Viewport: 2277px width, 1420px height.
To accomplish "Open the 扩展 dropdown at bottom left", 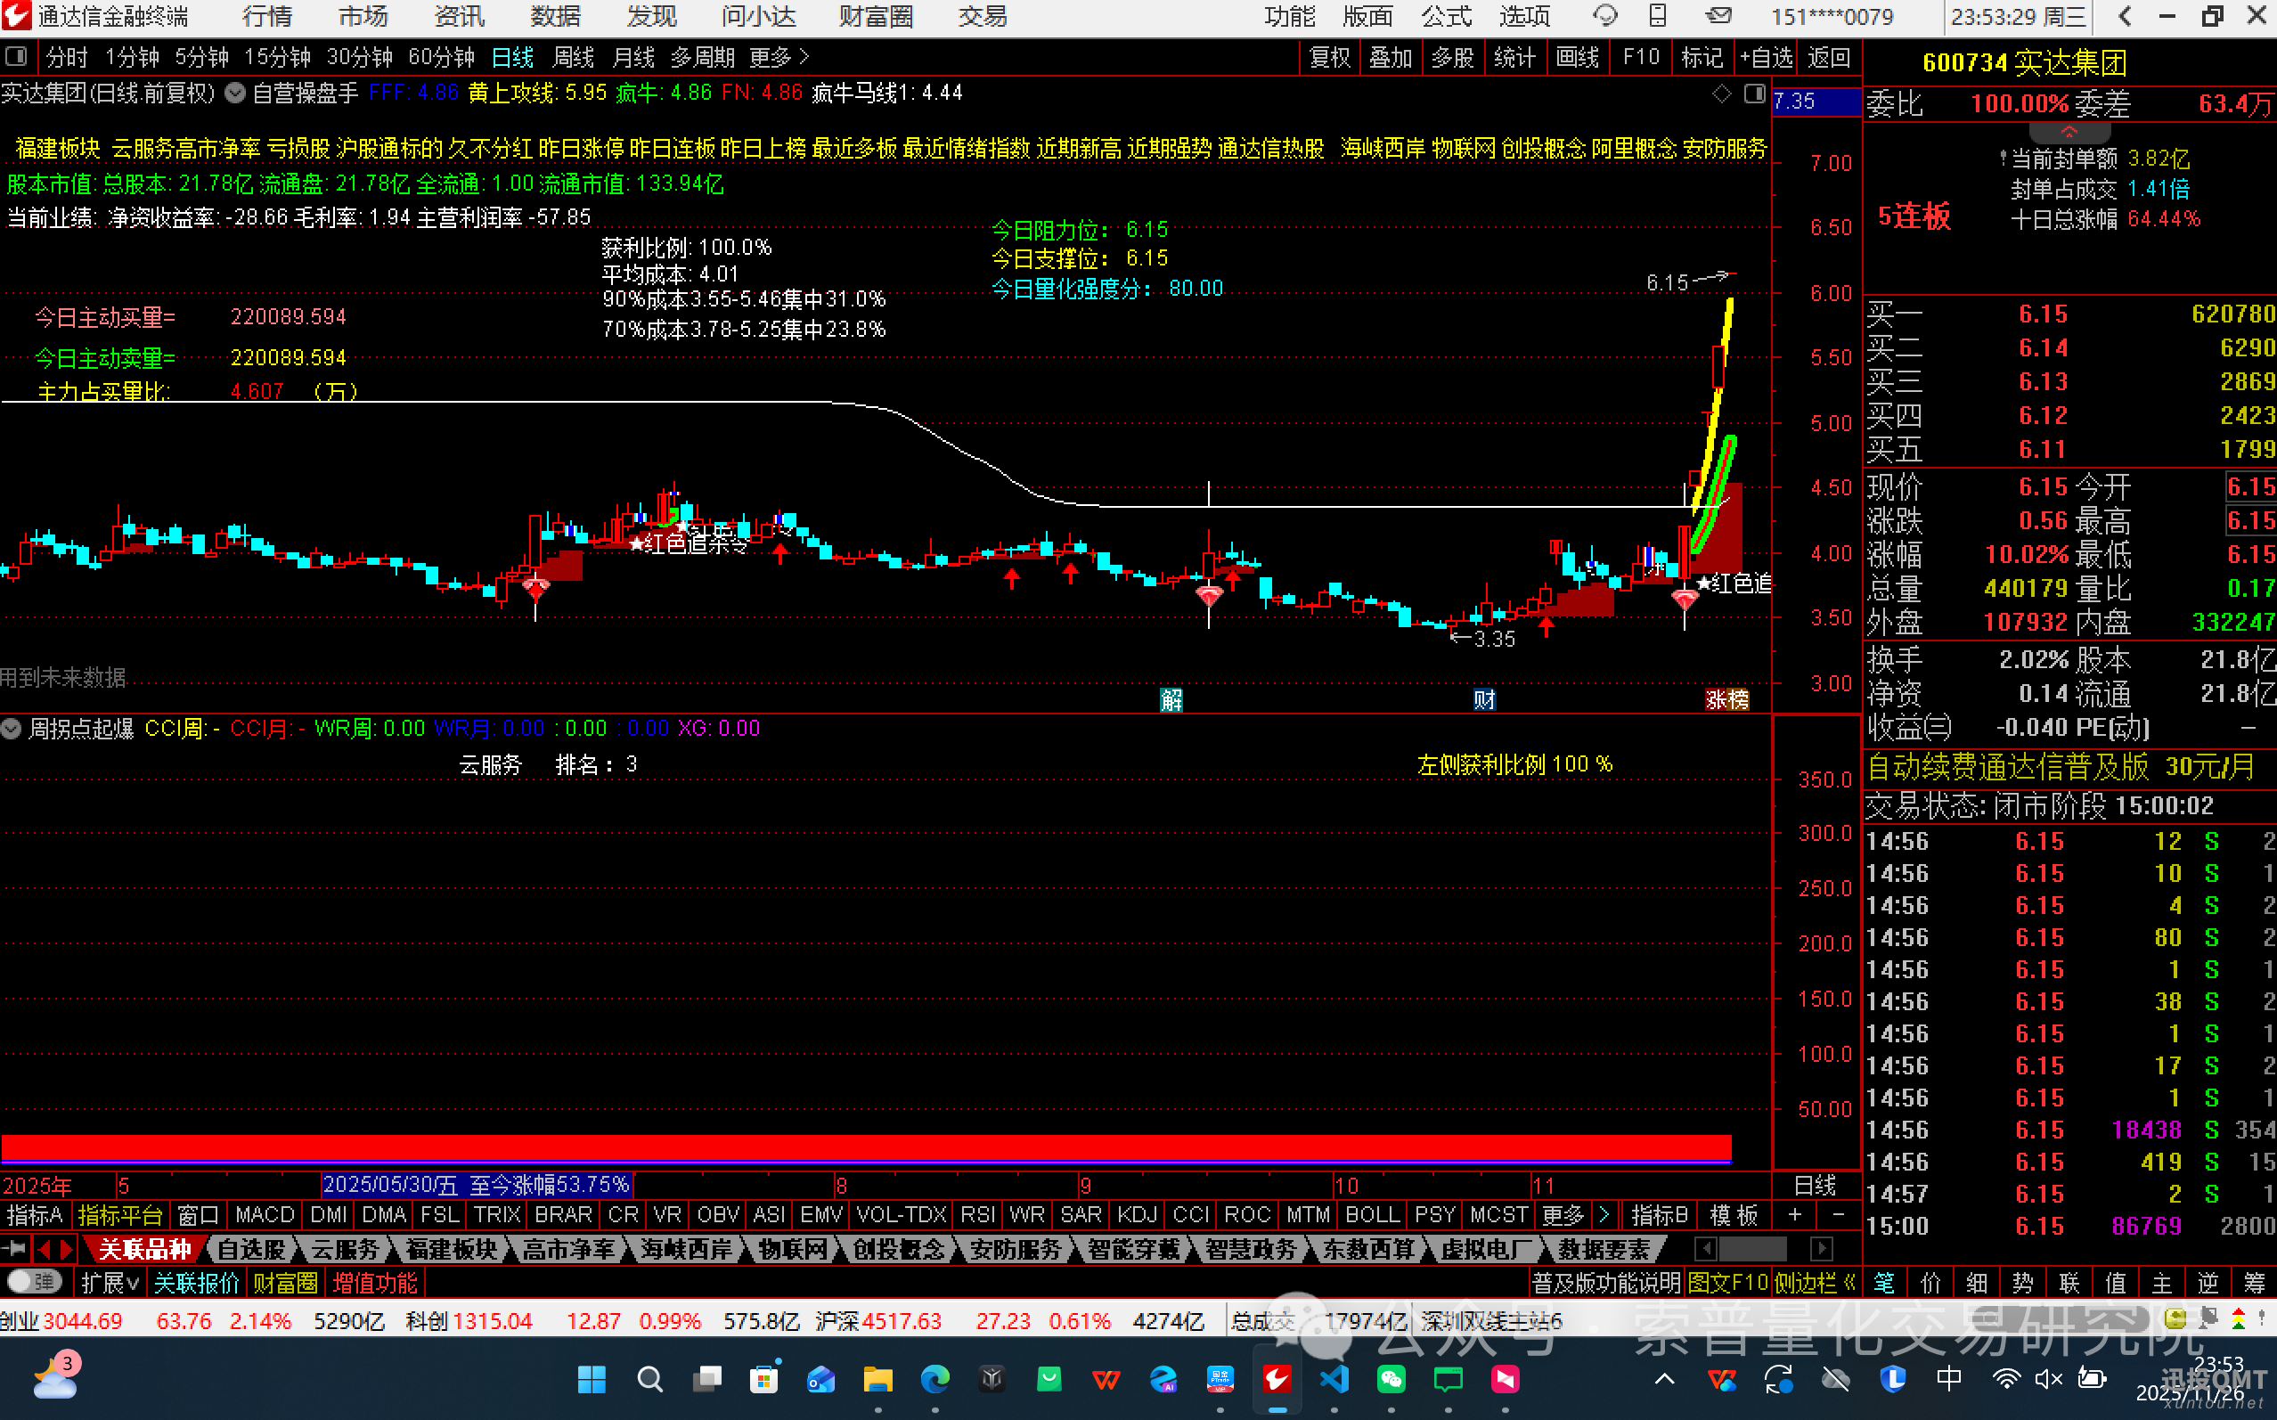I will pos(110,1283).
